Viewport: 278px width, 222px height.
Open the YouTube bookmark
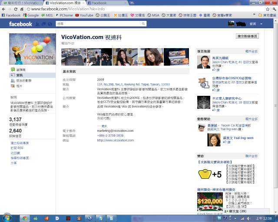(84, 15)
